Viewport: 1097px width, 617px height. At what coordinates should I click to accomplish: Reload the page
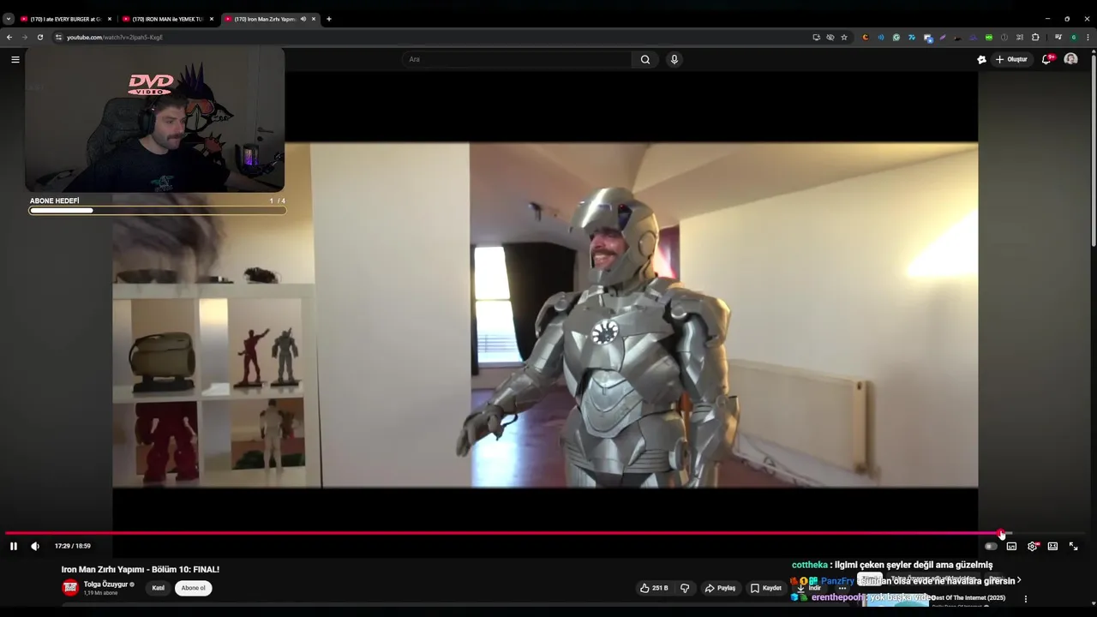tap(39, 38)
